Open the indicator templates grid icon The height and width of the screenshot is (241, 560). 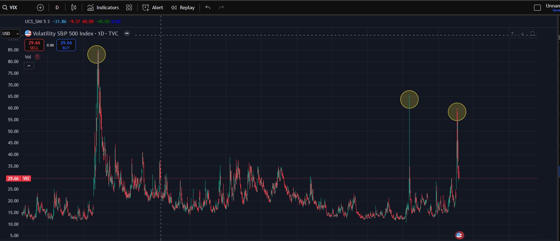(x=129, y=7)
